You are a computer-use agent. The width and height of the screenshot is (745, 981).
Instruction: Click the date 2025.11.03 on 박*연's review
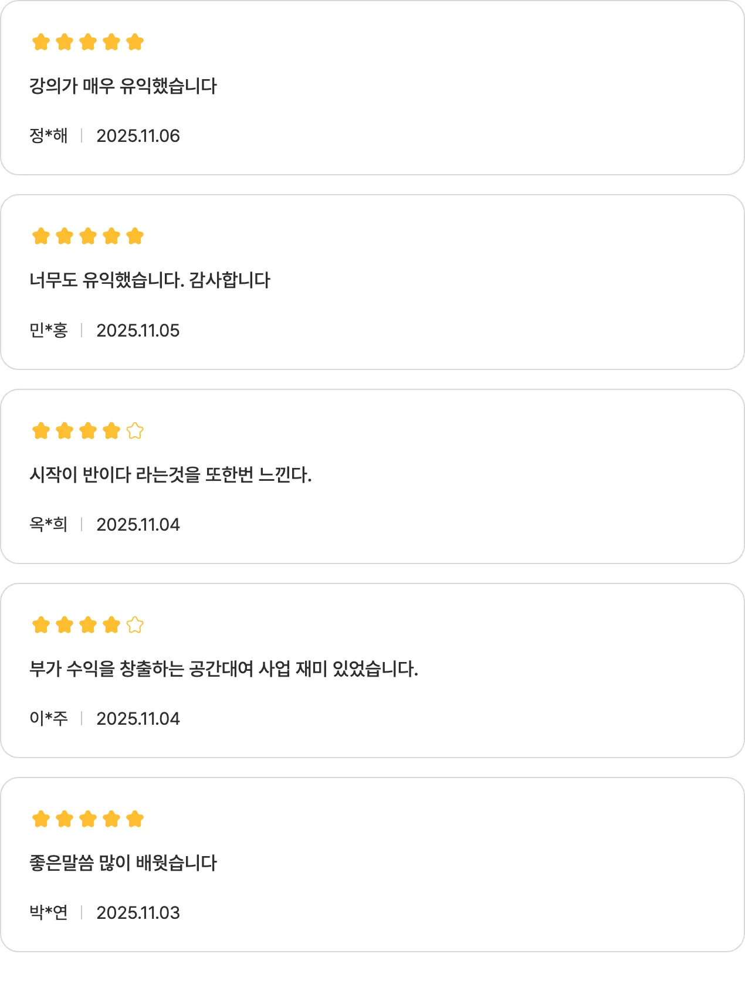point(138,913)
